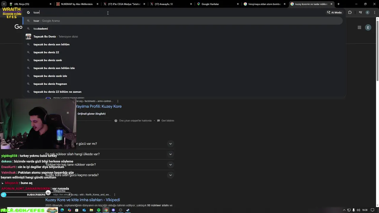379x213 pixels.
Task: Click the Taşacak Bu Deniz series thumbnail
Action: click(x=28, y=36)
